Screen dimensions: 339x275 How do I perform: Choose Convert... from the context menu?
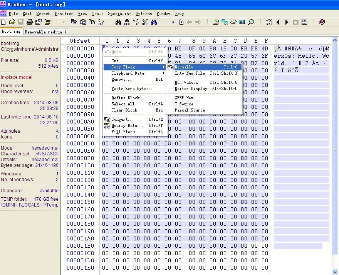coord(135,119)
